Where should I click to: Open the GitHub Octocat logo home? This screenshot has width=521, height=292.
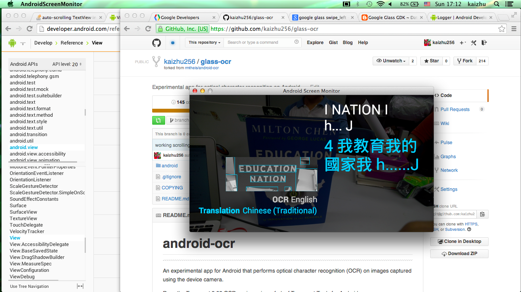point(156,43)
